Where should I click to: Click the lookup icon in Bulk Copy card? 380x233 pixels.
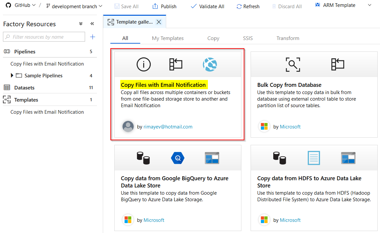293,65
